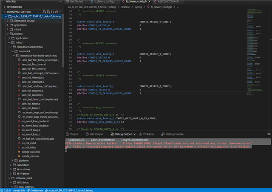Refresh the explorer workspace tree

click(x=51, y=12)
